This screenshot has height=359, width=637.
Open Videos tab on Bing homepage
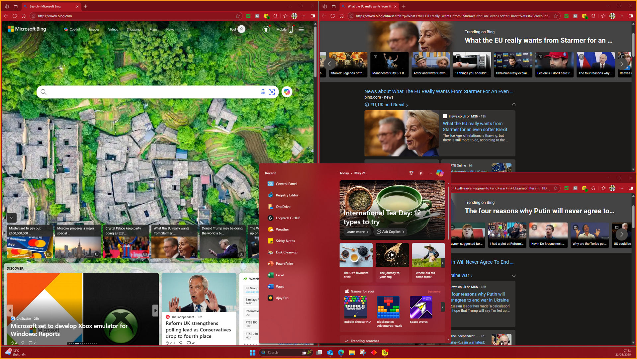click(113, 30)
